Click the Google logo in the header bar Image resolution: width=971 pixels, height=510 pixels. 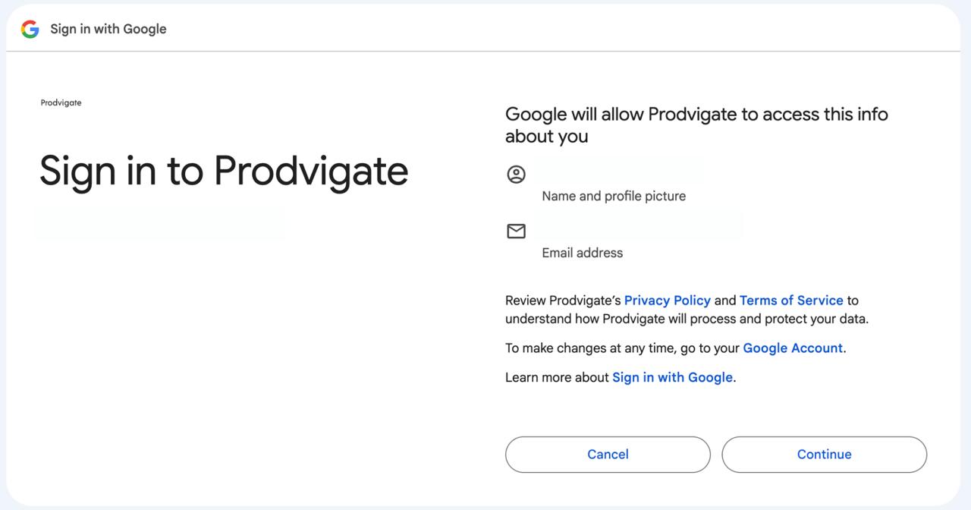29,29
